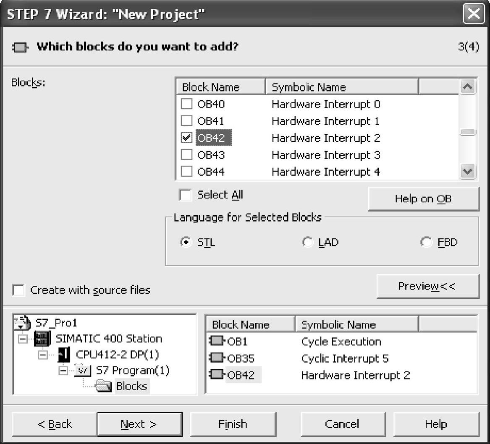490x444 pixels.
Task: Enable Create with source files
Action: (18, 290)
